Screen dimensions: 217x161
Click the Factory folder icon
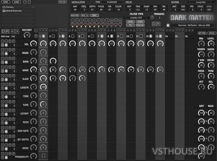click(4, 7)
